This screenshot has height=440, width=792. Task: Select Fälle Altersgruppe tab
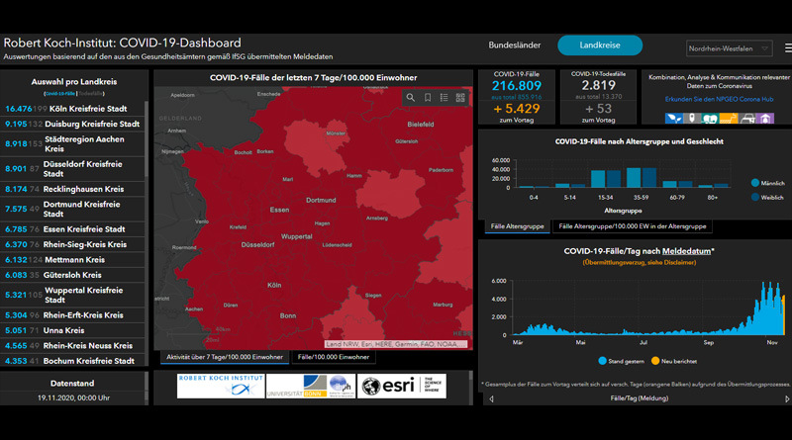point(517,226)
